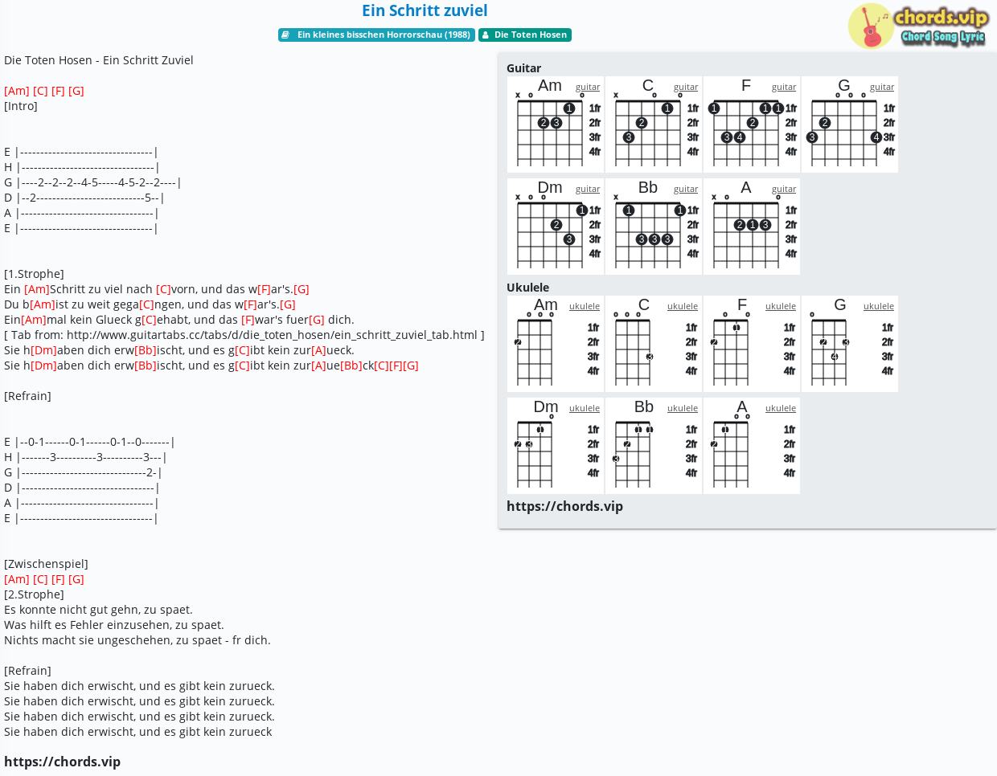Click the ukulele link beside chord C
The height and width of the screenshot is (776, 997).
(683, 306)
